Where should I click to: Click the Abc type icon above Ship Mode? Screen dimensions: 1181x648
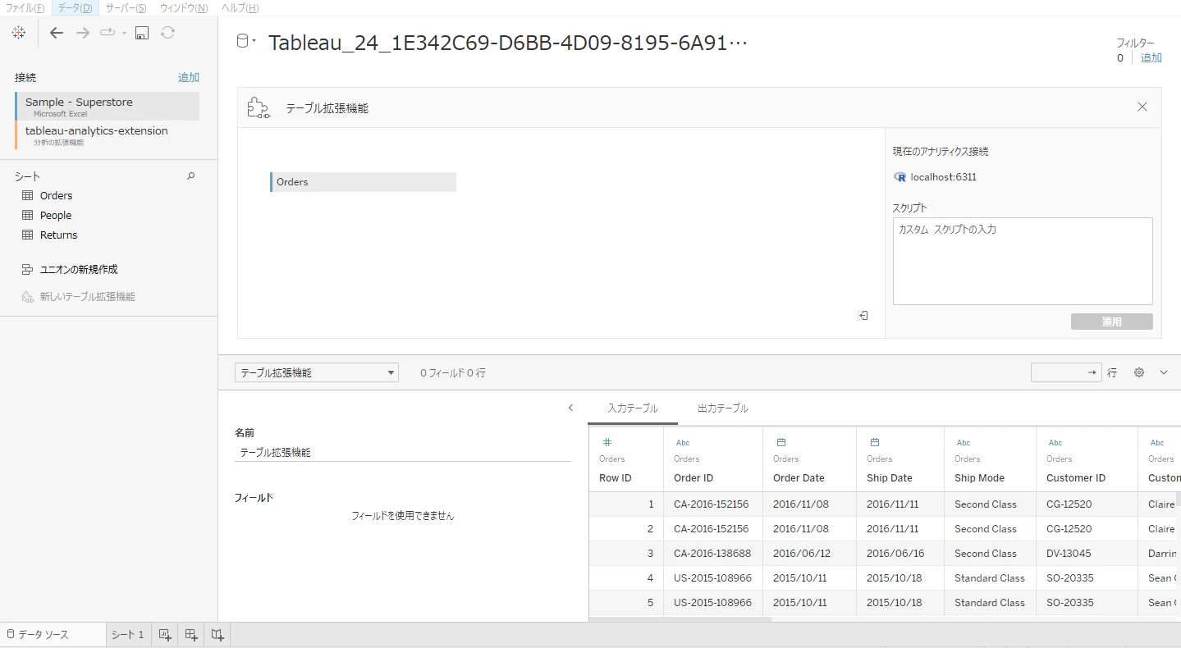click(x=964, y=443)
